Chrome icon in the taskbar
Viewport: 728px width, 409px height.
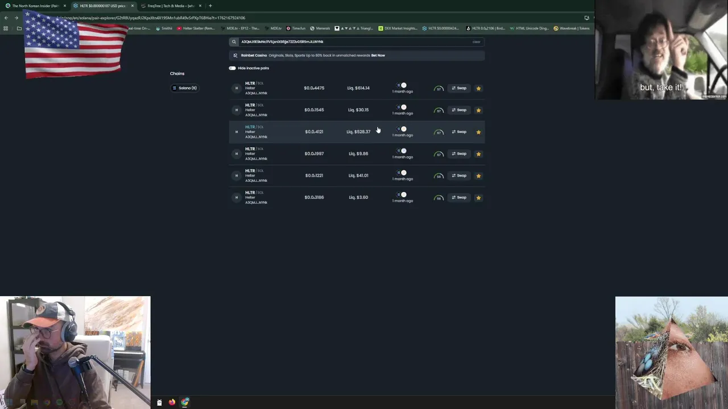coord(185,402)
